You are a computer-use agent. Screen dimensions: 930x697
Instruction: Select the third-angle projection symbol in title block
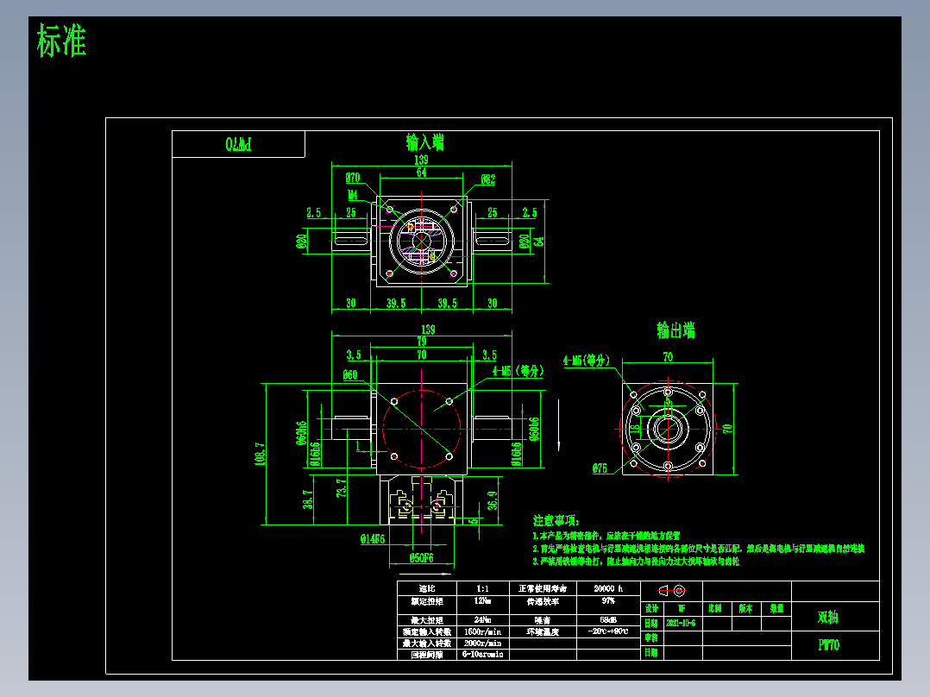click(673, 591)
